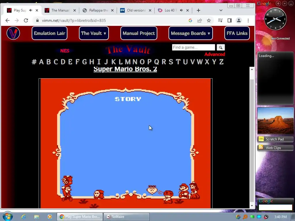
Task: Open the Scratch Pad gadget
Action: 275,139
